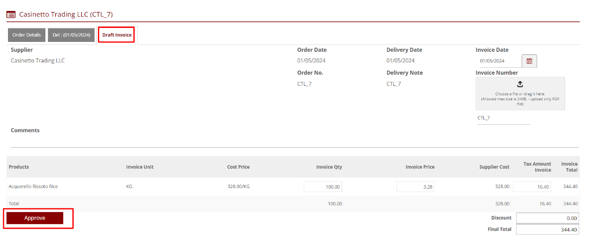Click the PDF file upload drop area
589x245 pixels.
pos(520,95)
